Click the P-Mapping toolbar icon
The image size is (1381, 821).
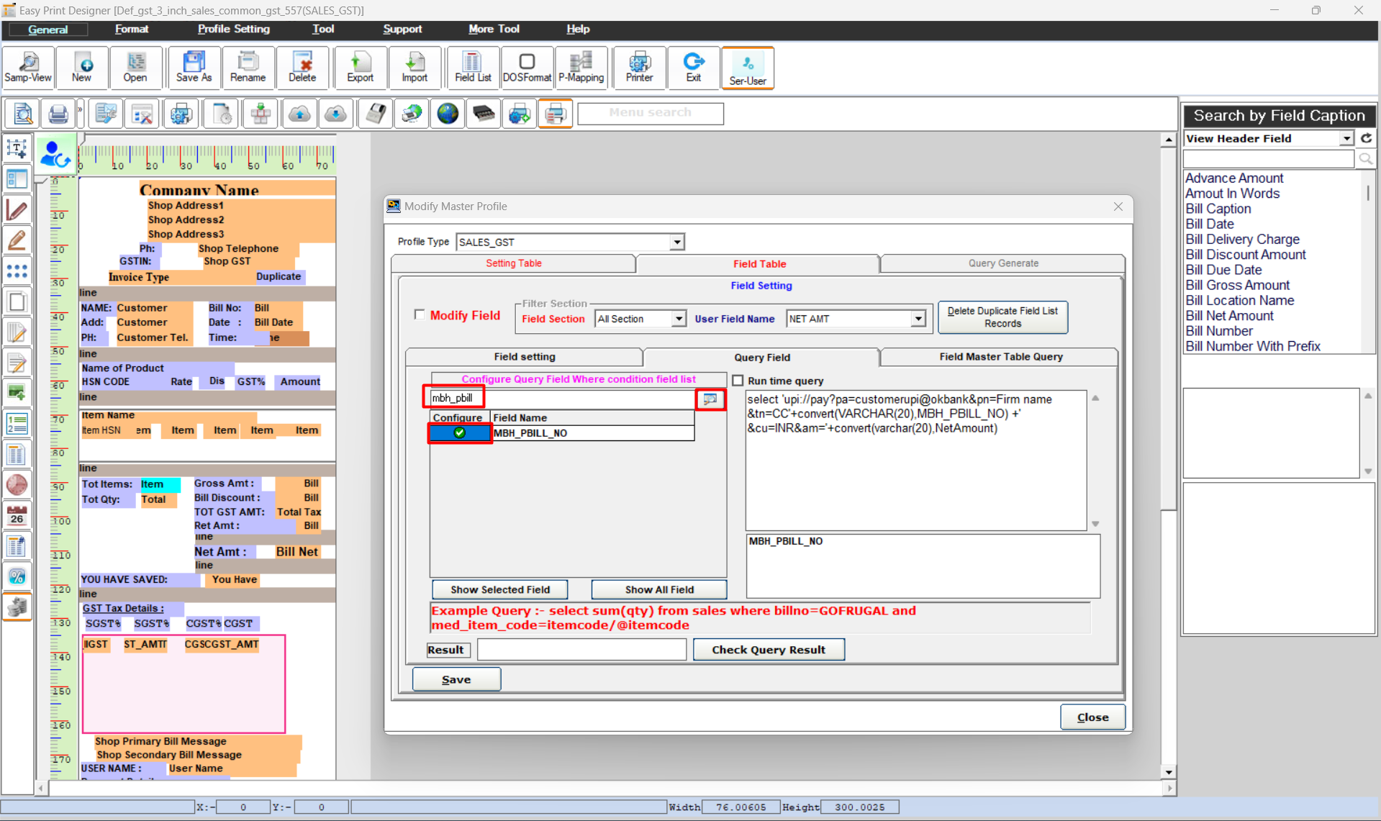click(x=581, y=68)
